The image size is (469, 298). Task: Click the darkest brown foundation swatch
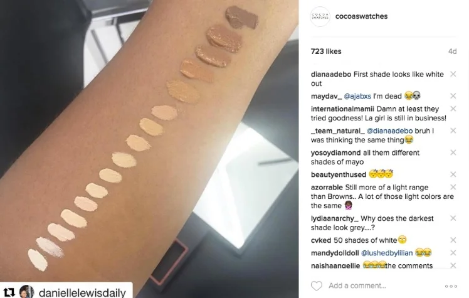click(x=241, y=17)
